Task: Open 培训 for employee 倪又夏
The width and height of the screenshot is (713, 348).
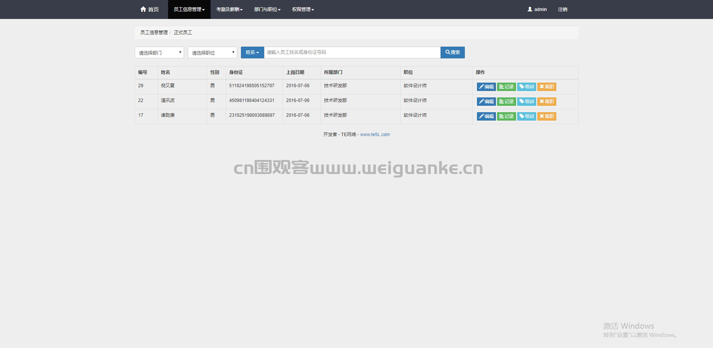Action: [526, 87]
